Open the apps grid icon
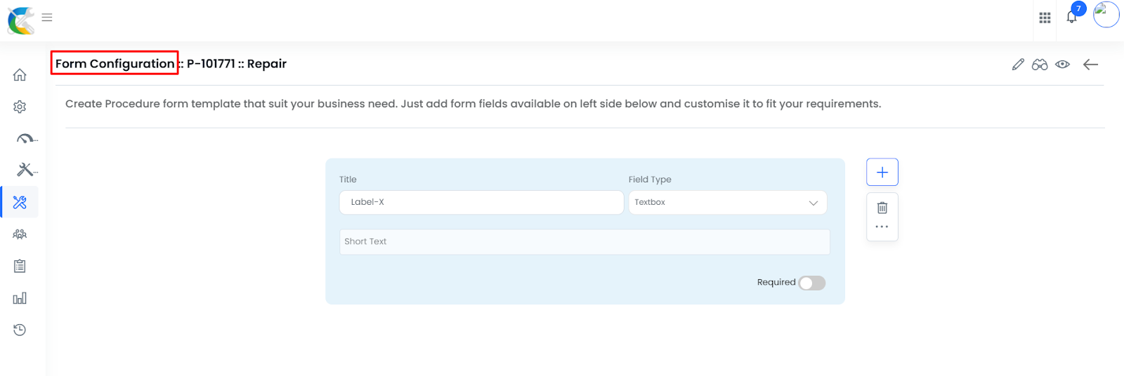1124x376 pixels. (1045, 18)
